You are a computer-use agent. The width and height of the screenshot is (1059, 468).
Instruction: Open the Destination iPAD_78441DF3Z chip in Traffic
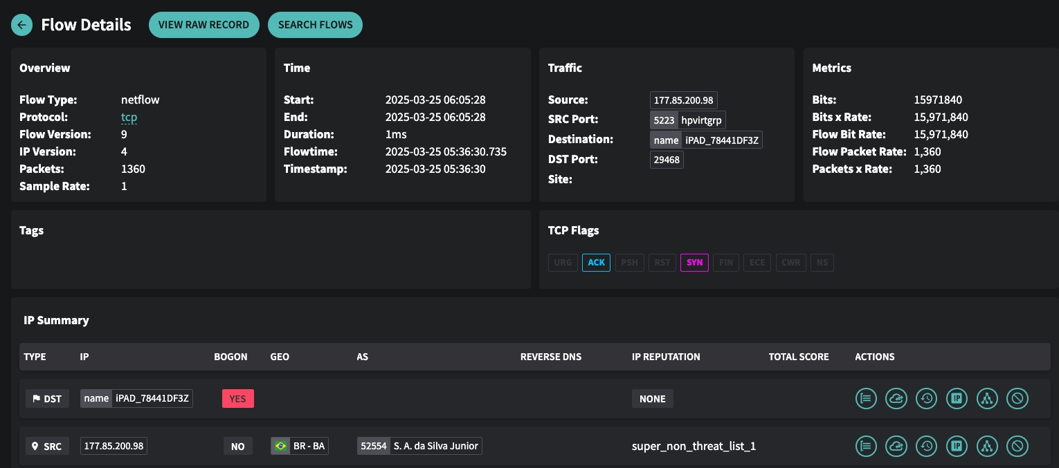706,140
